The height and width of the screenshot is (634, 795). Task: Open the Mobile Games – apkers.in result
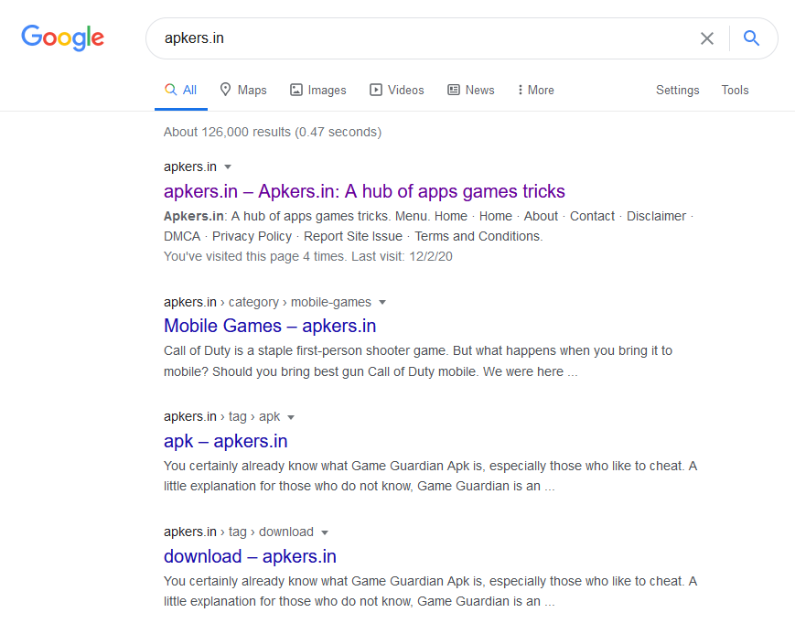(x=270, y=326)
